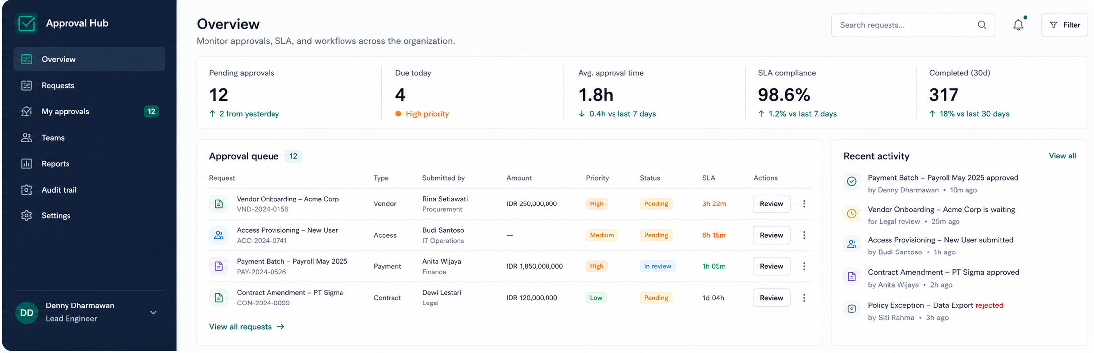Review the Payroll May 2025 payment
1094x353 pixels.
[x=771, y=266]
